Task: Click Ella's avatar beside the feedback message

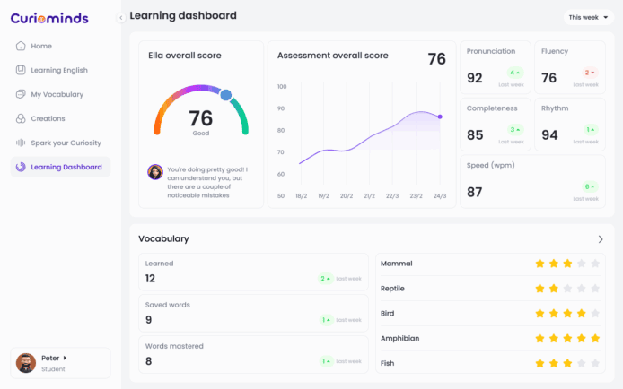Action: (155, 172)
